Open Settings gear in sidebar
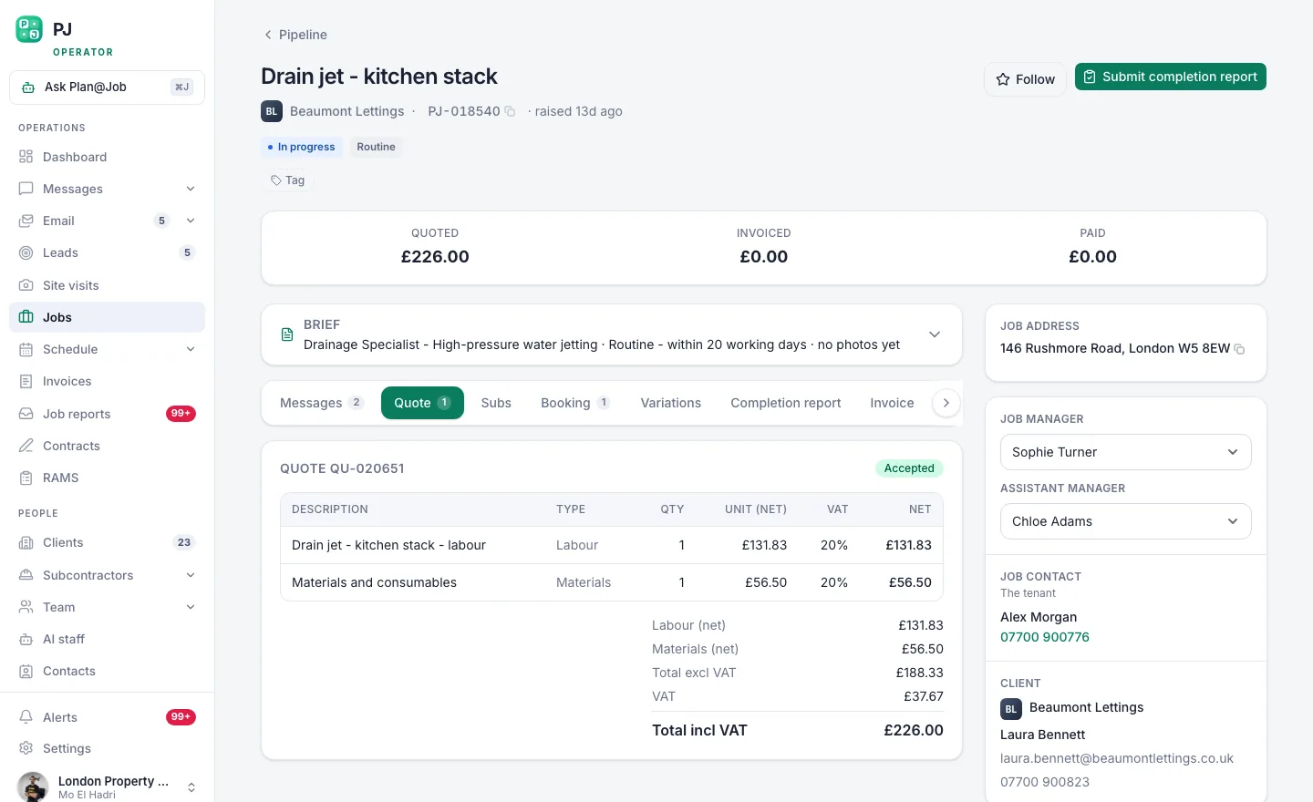 pyautogui.click(x=26, y=748)
